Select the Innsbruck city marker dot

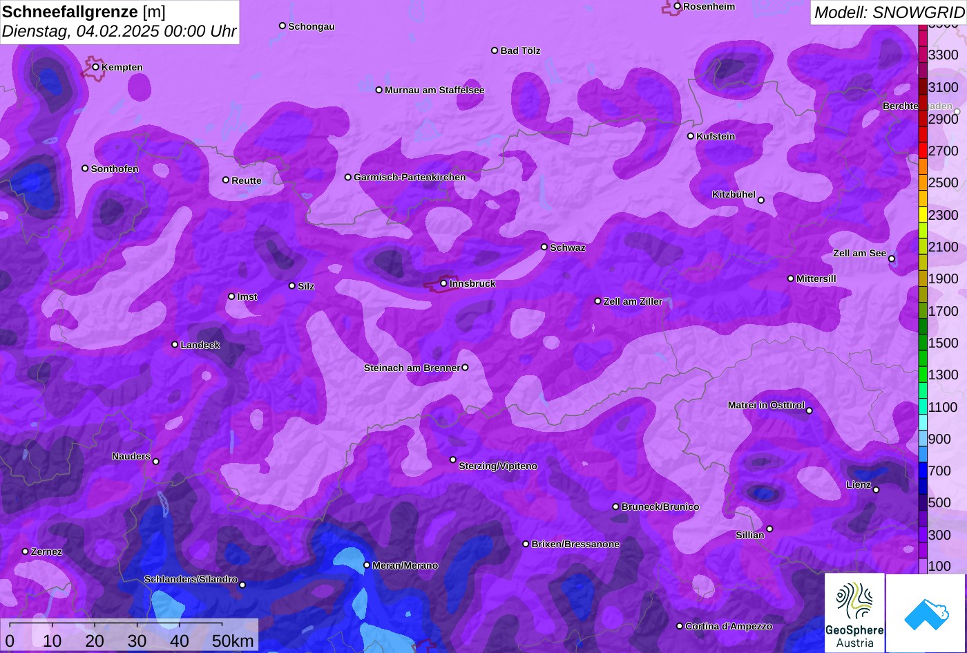pos(443,283)
